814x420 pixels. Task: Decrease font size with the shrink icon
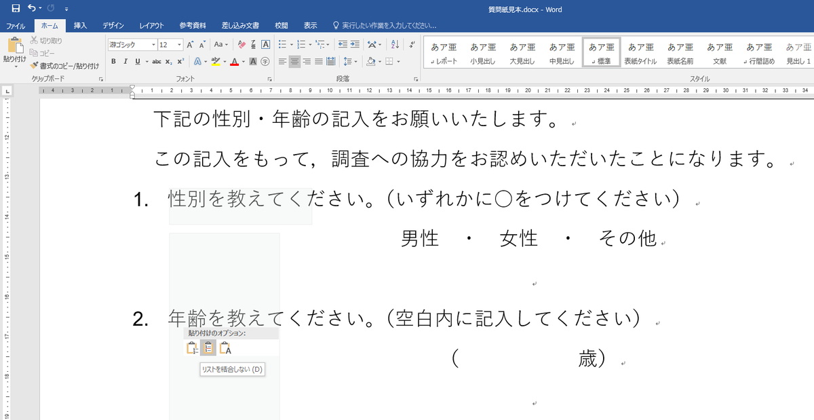203,45
